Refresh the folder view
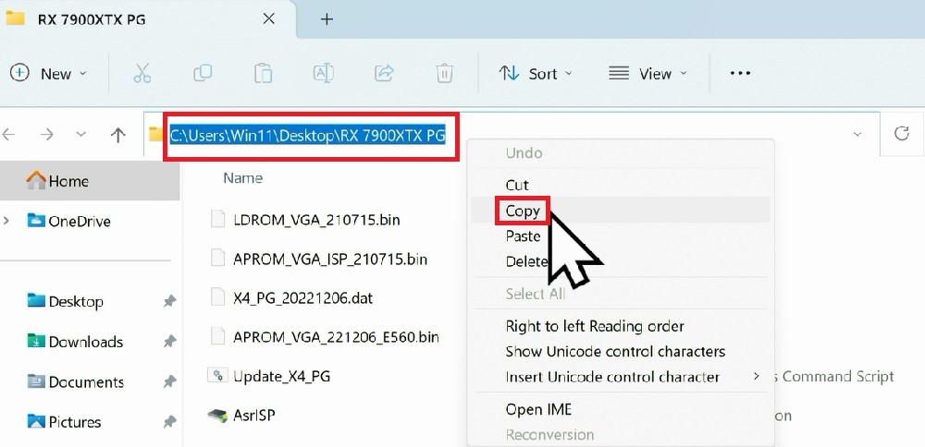Image resolution: width=925 pixels, height=447 pixels. click(x=901, y=134)
